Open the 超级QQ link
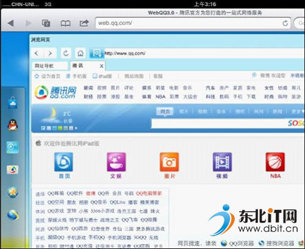 (x=56, y=237)
